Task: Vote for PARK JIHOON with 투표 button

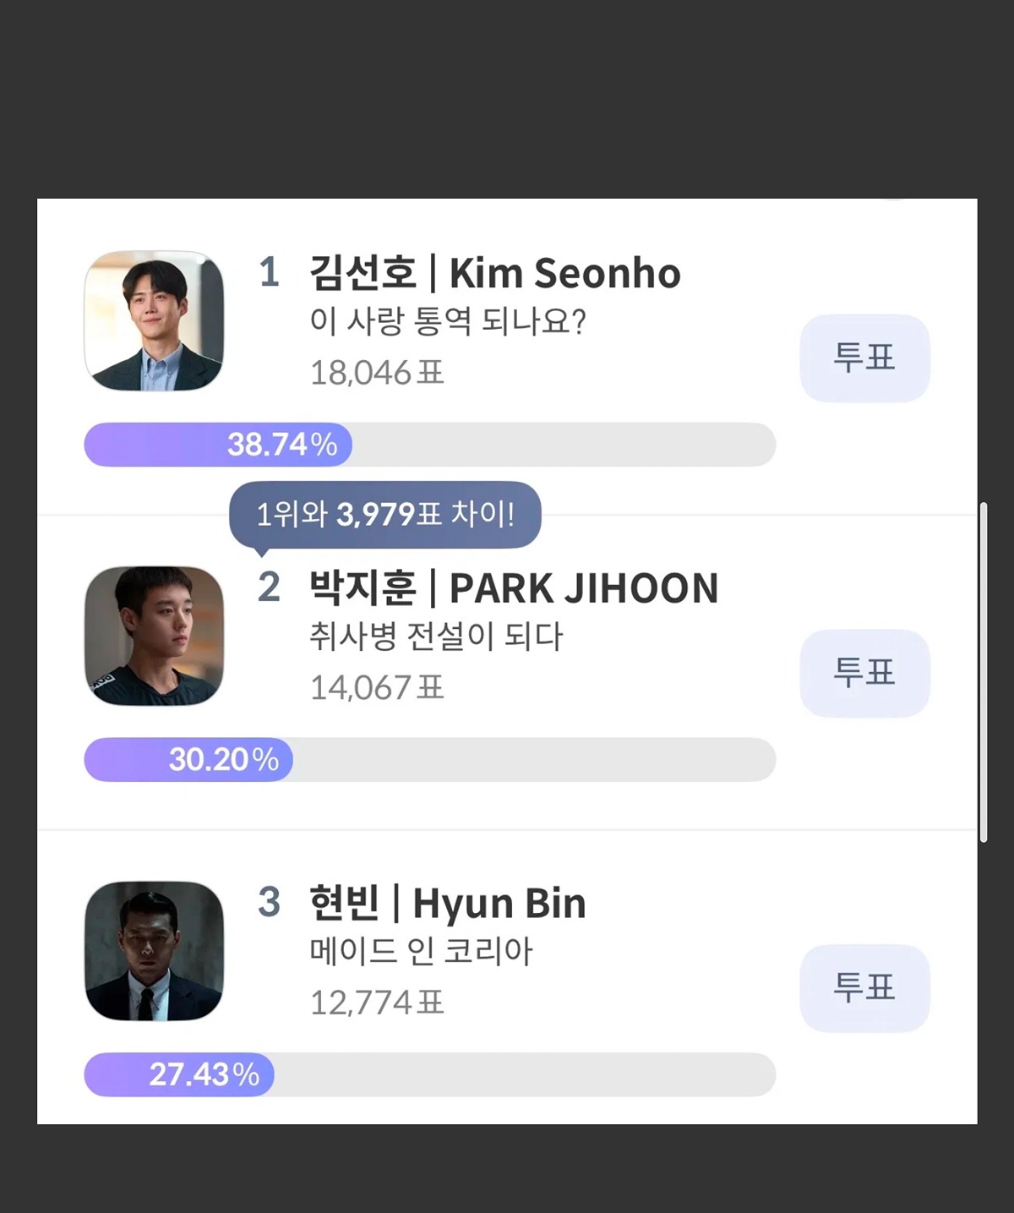Action: [x=864, y=673]
